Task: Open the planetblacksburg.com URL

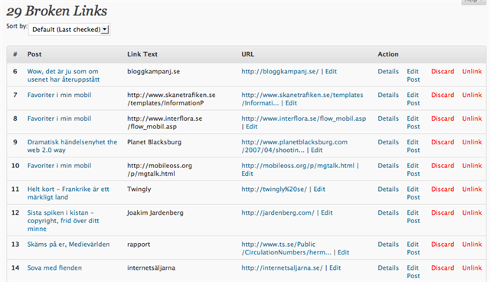Action: point(294,146)
